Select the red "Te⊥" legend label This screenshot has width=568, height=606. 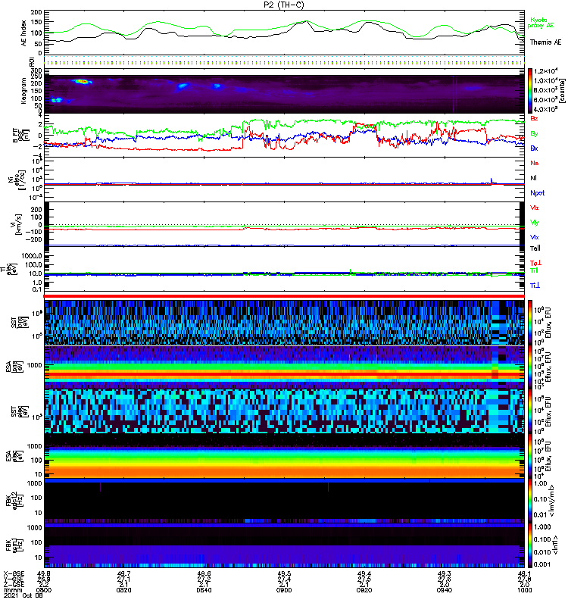535,263
